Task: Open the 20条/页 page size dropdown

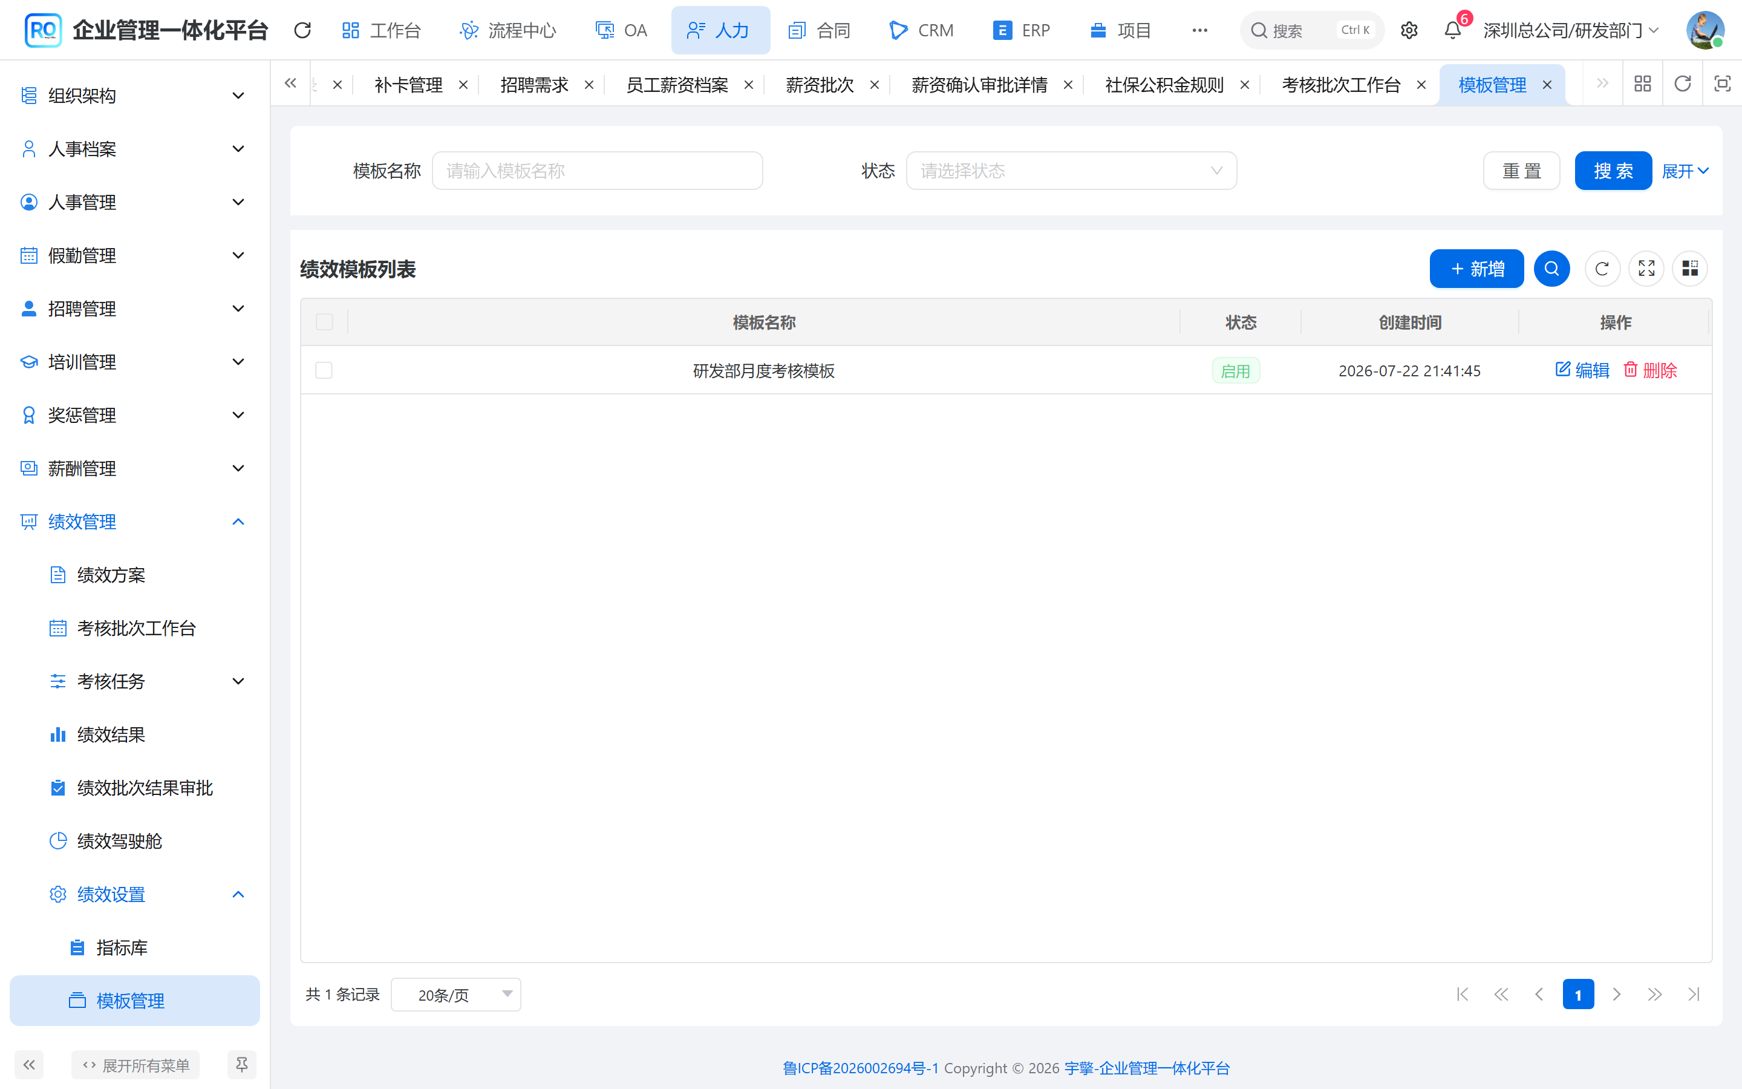Action: (x=455, y=995)
